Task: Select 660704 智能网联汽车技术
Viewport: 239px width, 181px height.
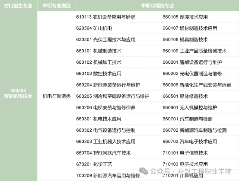Action: click(x=103, y=153)
